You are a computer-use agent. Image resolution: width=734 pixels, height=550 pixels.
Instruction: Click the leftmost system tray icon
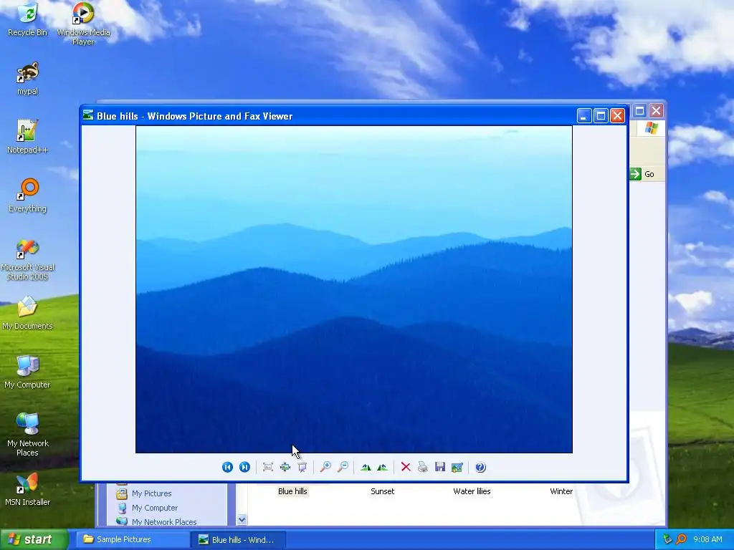coord(667,539)
